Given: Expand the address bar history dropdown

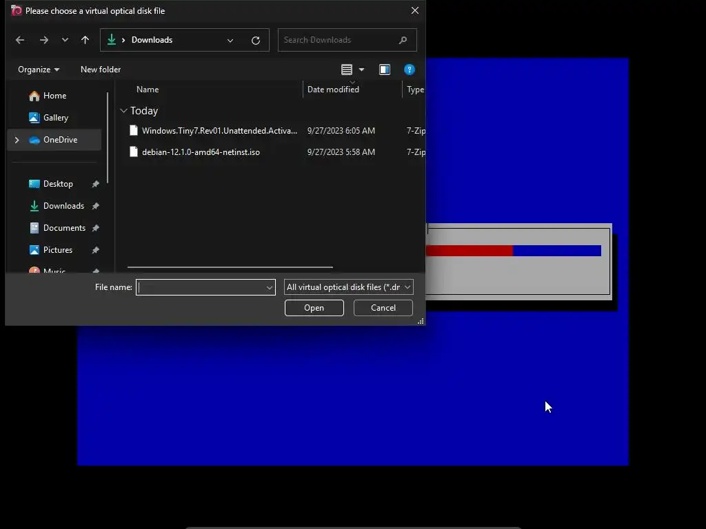Looking at the screenshot, I should (230, 41).
